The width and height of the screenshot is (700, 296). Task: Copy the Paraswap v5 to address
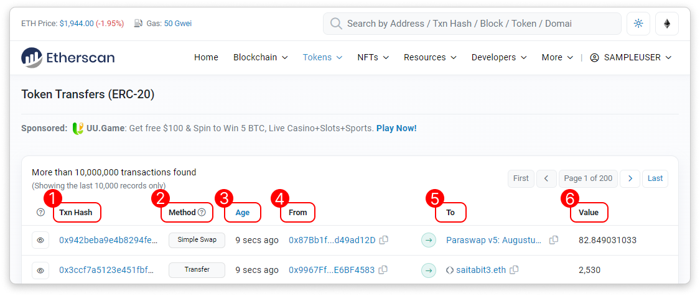pos(553,240)
